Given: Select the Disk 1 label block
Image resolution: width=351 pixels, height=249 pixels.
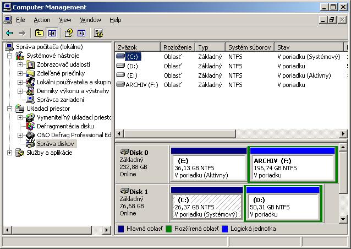Looking at the screenshot, I should point(142,203).
